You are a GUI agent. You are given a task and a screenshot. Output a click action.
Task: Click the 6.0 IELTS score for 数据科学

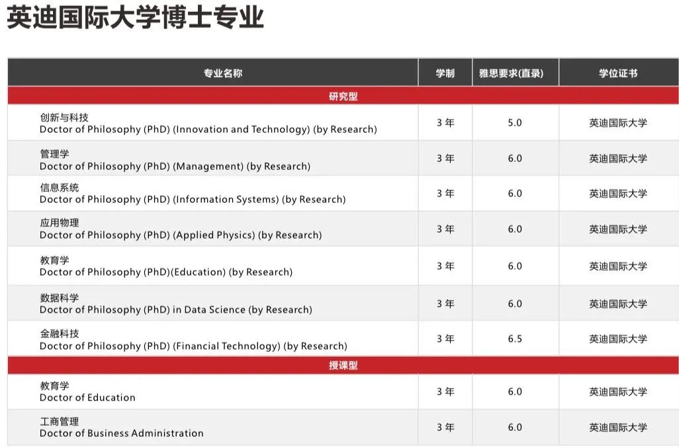pos(515,304)
